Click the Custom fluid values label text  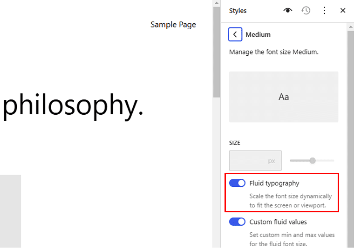[278, 222]
